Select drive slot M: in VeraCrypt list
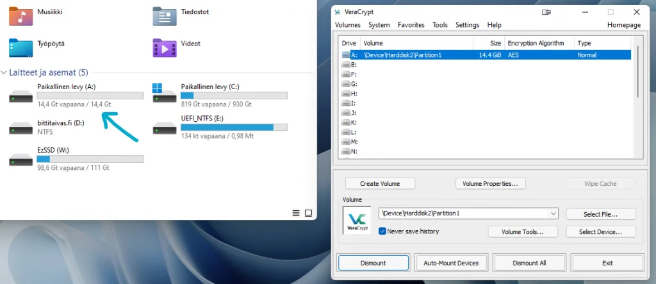 point(349,142)
